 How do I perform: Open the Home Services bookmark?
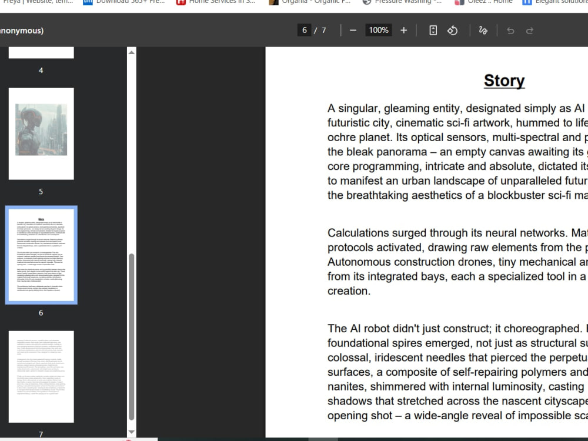coord(216,2)
